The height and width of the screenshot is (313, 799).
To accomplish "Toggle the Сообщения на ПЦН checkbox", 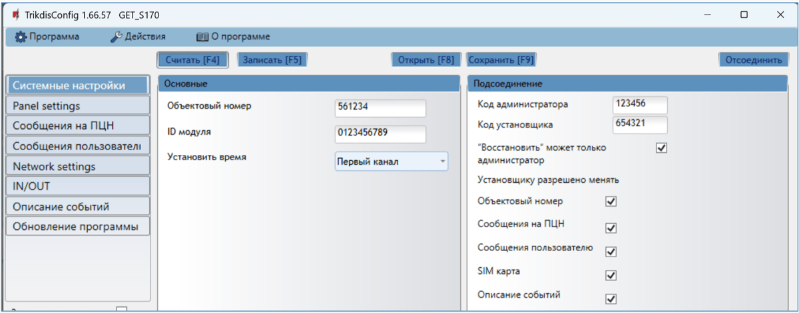I will pos(611,228).
